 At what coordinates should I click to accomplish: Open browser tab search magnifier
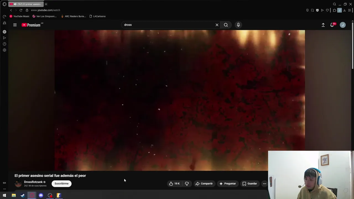click(x=334, y=4)
